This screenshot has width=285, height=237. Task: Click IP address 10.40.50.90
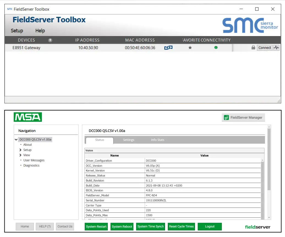88,48
